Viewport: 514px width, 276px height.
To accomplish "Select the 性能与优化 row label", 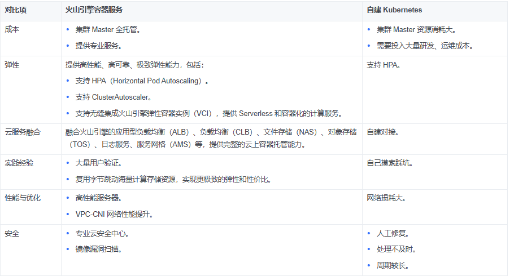I will 23,198.
